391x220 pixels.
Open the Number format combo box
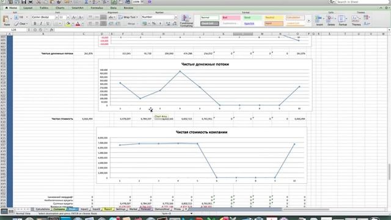pos(159,17)
